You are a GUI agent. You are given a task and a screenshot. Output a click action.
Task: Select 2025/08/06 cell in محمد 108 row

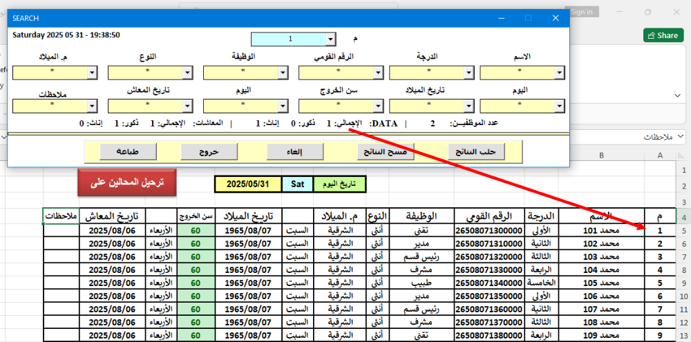click(x=113, y=321)
